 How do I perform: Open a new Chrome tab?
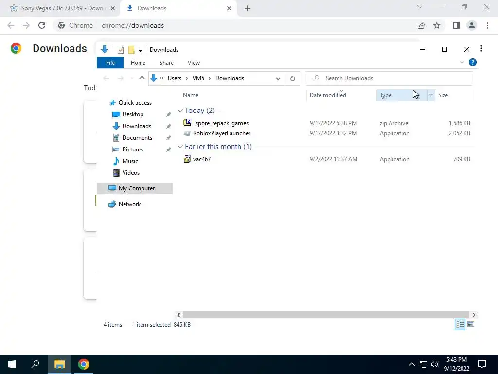tap(248, 8)
